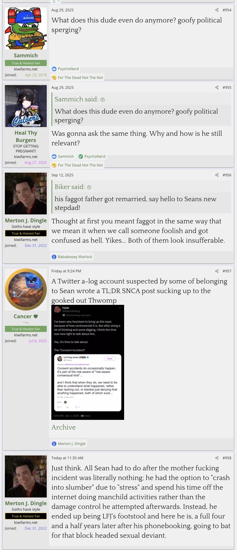Viewport: 237px width, 550px height.
Task: Click share icon on post #956
Action: coord(217,175)
